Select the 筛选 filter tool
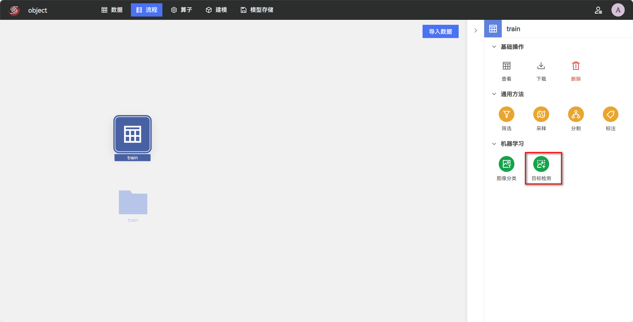633x322 pixels. pos(506,114)
